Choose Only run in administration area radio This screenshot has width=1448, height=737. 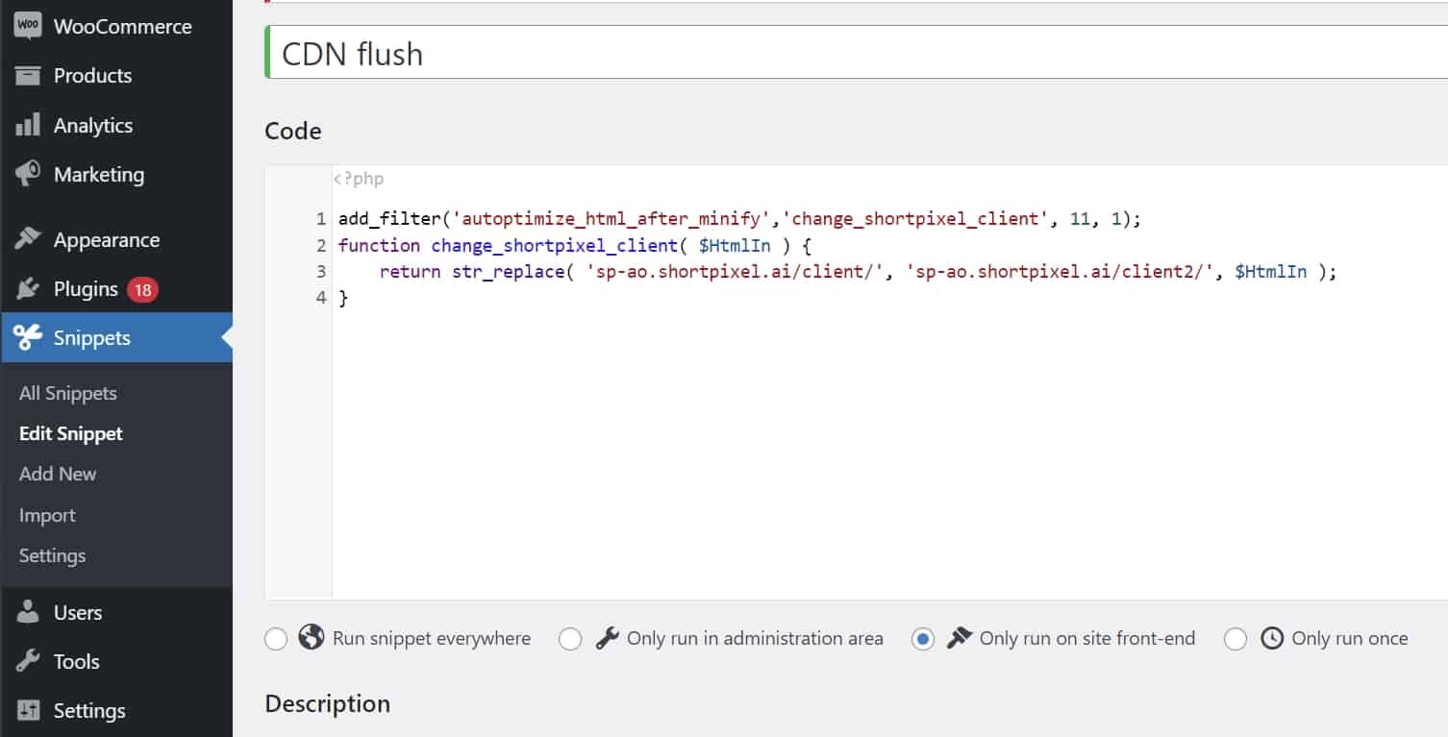tap(570, 639)
